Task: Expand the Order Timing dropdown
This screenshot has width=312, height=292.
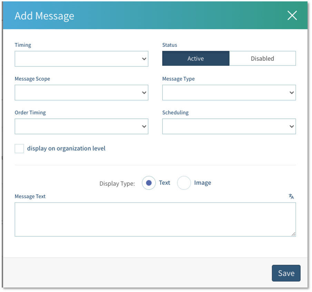Action: 81,126
